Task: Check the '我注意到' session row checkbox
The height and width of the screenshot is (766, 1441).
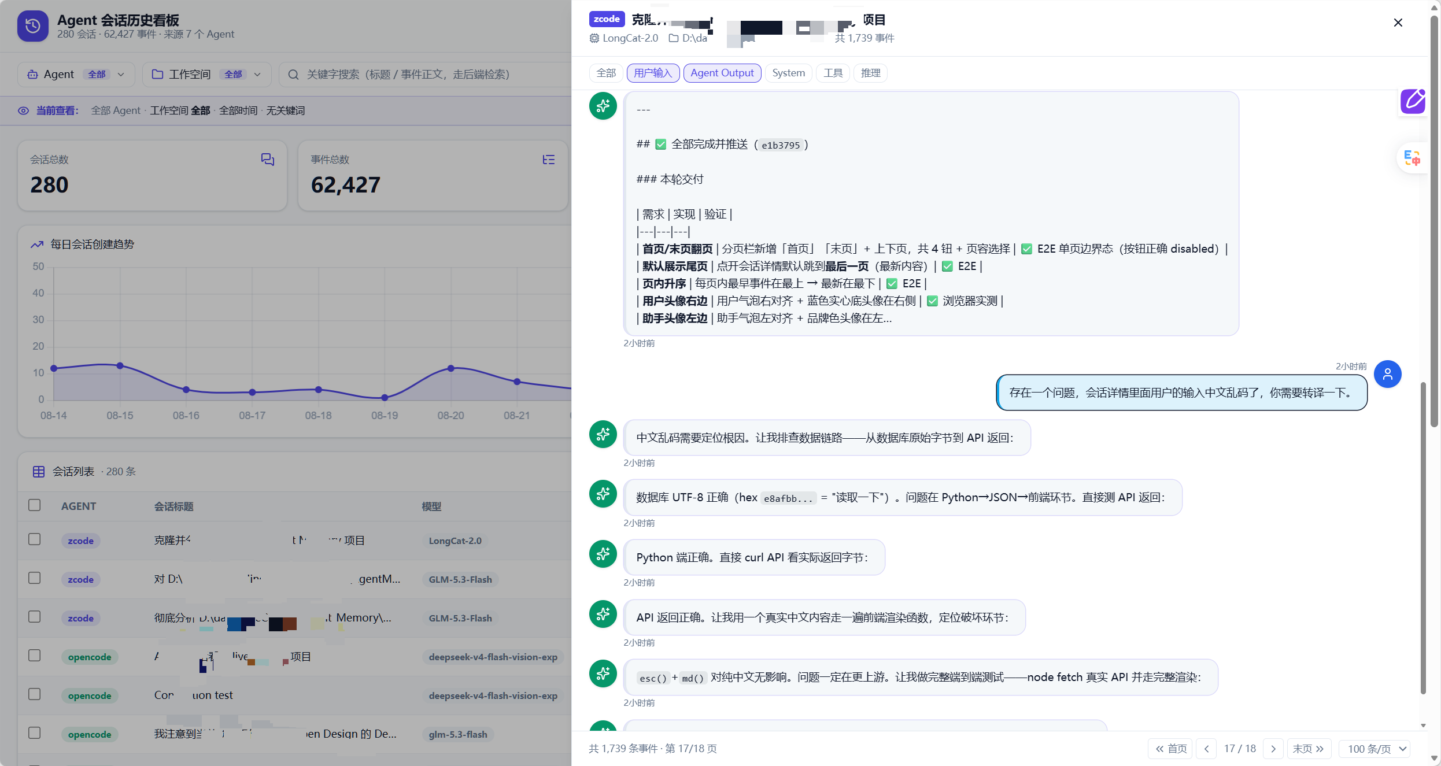Action: click(35, 733)
